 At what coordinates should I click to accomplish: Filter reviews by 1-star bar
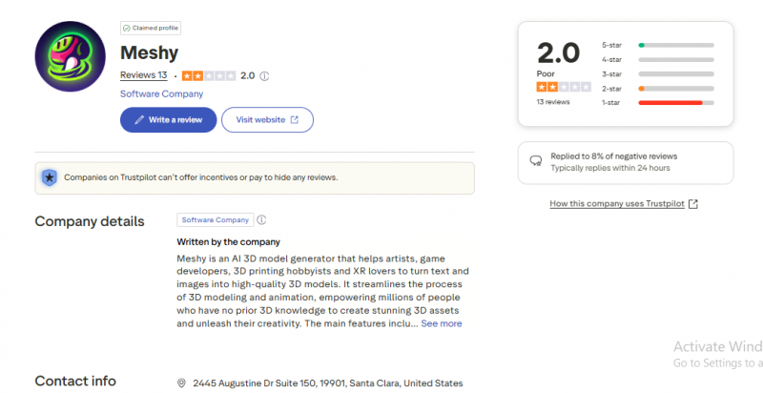pyautogui.click(x=676, y=103)
